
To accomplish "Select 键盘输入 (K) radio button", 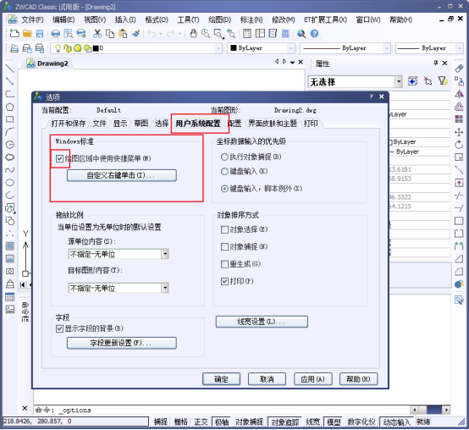I will click(x=224, y=171).
